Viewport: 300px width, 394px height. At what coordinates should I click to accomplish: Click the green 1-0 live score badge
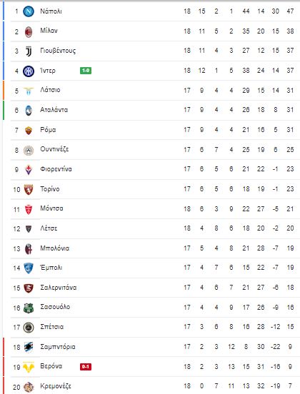86,71
